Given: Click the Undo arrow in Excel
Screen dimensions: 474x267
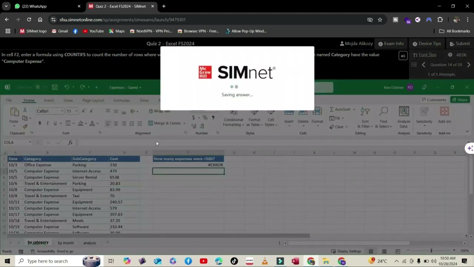Looking at the screenshot, I should (67, 87).
